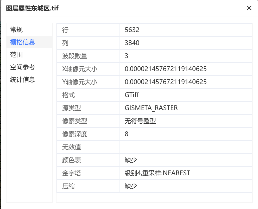Select the 栅格信息 tab
Viewport: 258px width, 209px height.
point(23,42)
